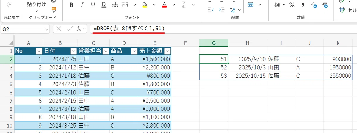Viewport: 357px width, 133px height.
Task: Select column F header
Action: pyautogui.click(x=185, y=43)
